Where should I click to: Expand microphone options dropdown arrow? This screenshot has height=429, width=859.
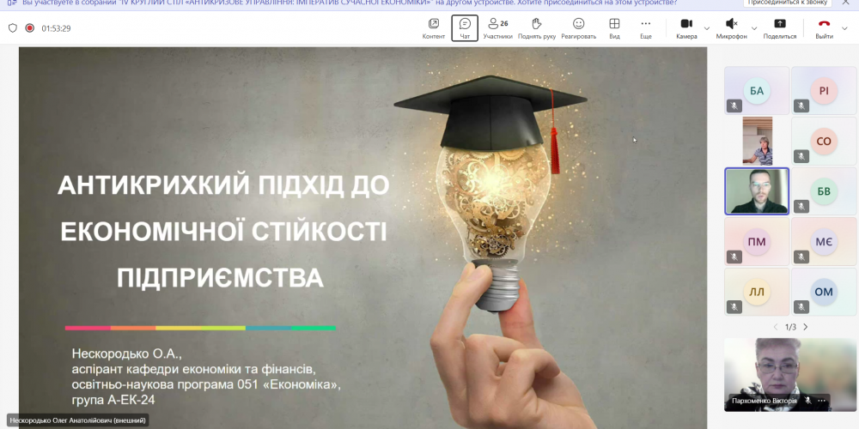754,28
